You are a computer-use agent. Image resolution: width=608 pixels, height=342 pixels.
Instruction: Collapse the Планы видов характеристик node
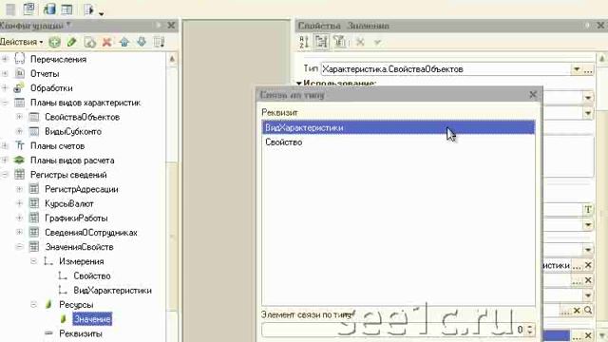click(5, 103)
